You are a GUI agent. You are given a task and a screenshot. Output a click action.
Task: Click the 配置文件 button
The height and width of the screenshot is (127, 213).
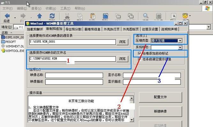[x=160, y=97]
